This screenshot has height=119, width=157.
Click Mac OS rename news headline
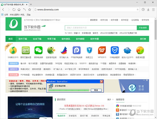pyautogui.click(x=84, y=106)
